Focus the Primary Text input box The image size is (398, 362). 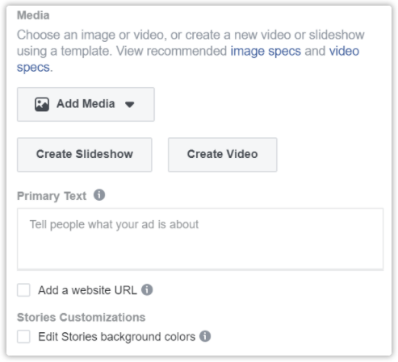click(200, 239)
